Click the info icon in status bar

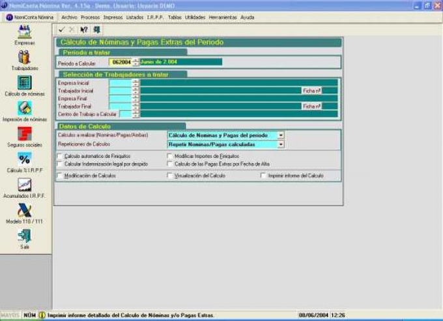coord(42,315)
